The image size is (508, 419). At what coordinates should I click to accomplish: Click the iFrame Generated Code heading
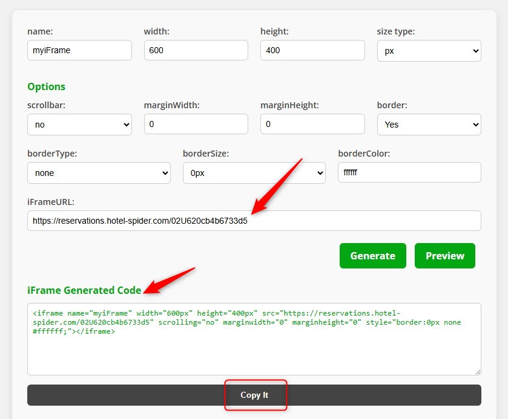[84, 290]
